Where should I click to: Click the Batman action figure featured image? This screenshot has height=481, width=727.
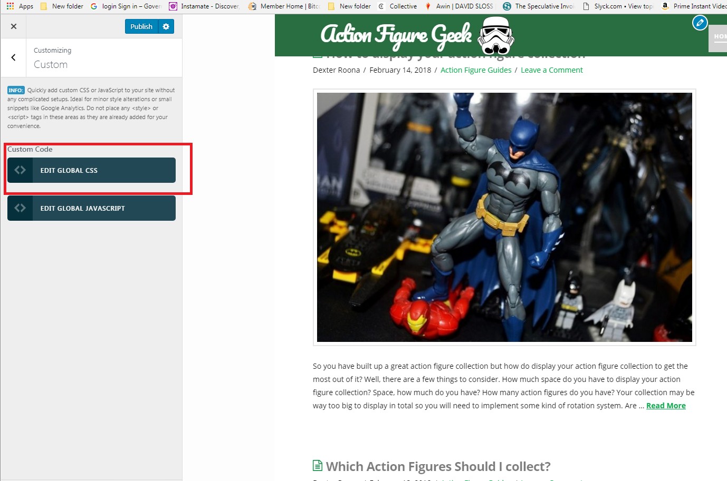coord(504,217)
